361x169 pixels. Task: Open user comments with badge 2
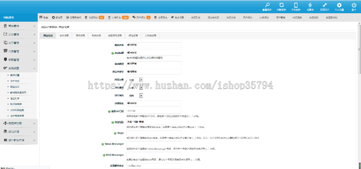(x=141, y=17)
